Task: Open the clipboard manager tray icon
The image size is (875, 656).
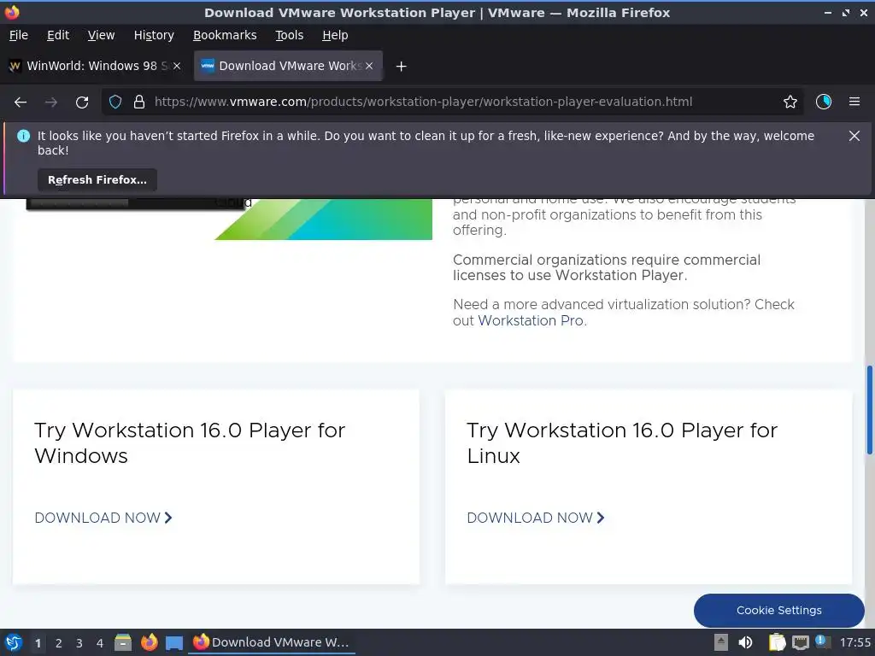Action: click(x=777, y=642)
